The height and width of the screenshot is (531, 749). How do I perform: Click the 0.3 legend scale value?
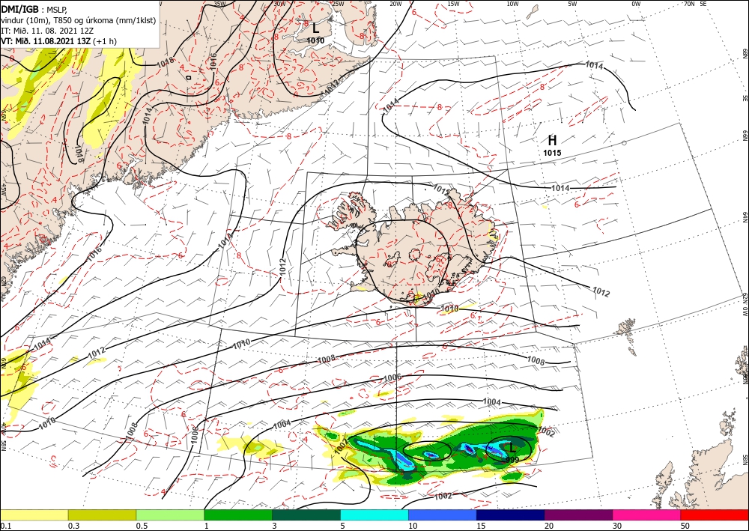coord(73,526)
